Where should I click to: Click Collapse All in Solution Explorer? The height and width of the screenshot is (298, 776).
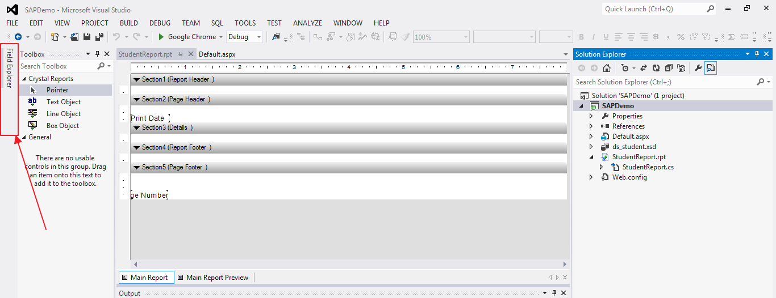[669, 68]
